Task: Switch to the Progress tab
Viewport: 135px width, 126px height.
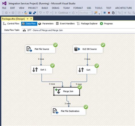Action: pos(106,24)
